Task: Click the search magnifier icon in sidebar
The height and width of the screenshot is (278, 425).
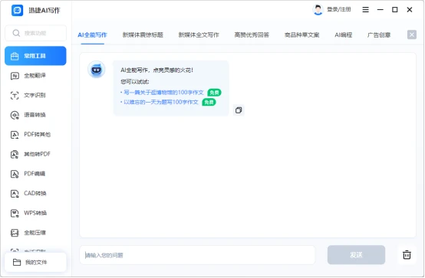Action: 16,33
